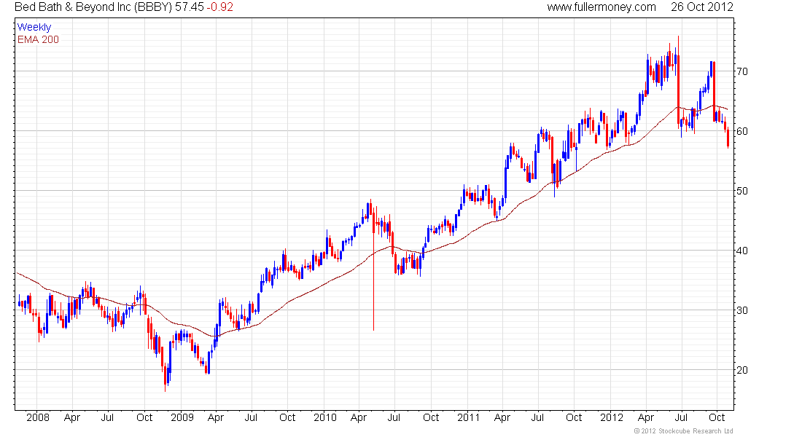Click the blue 'Weekly' legend label
Image resolution: width=802 pixels, height=437 pixels.
(x=34, y=27)
